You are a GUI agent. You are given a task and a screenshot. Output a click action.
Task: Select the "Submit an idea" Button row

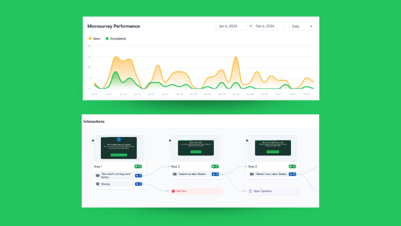click(196, 174)
